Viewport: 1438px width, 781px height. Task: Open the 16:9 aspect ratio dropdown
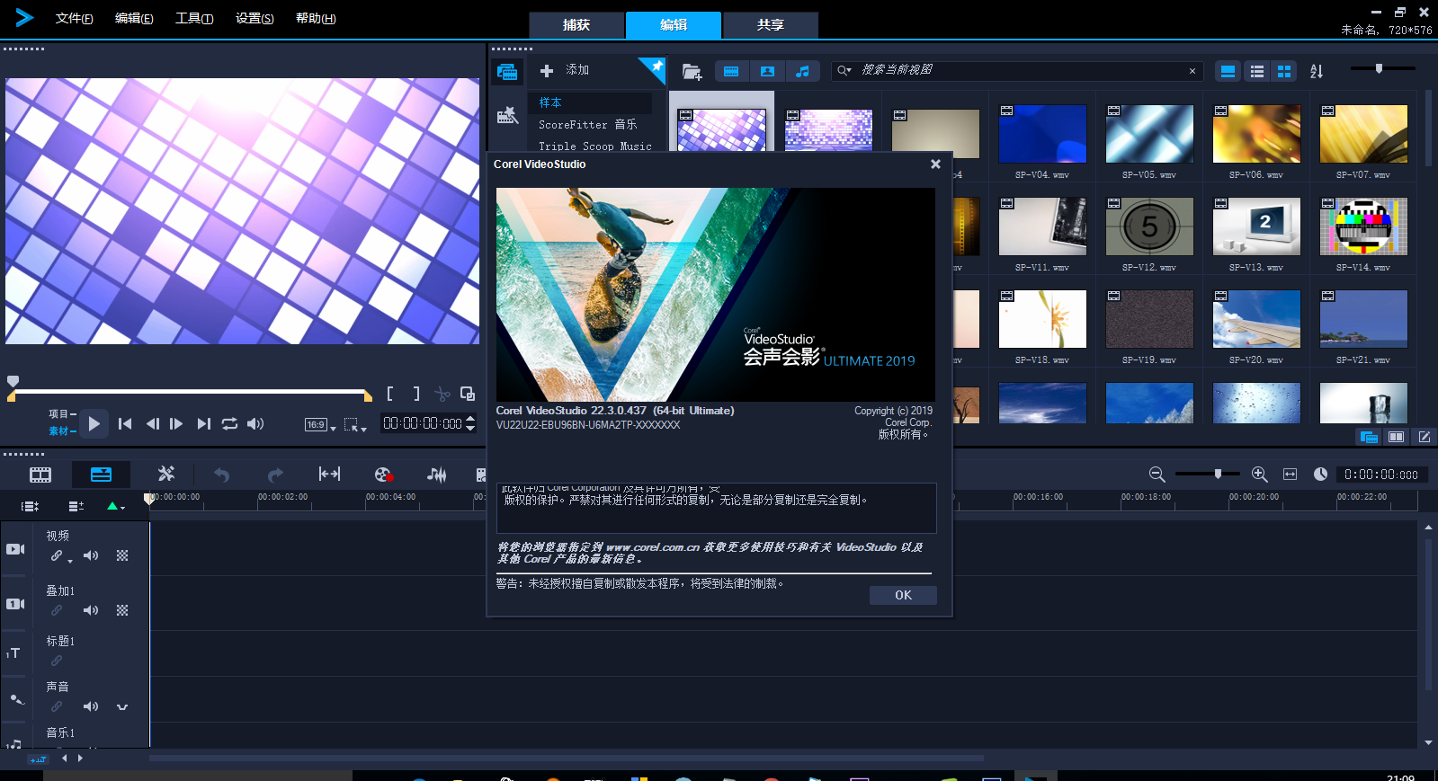click(319, 425)
